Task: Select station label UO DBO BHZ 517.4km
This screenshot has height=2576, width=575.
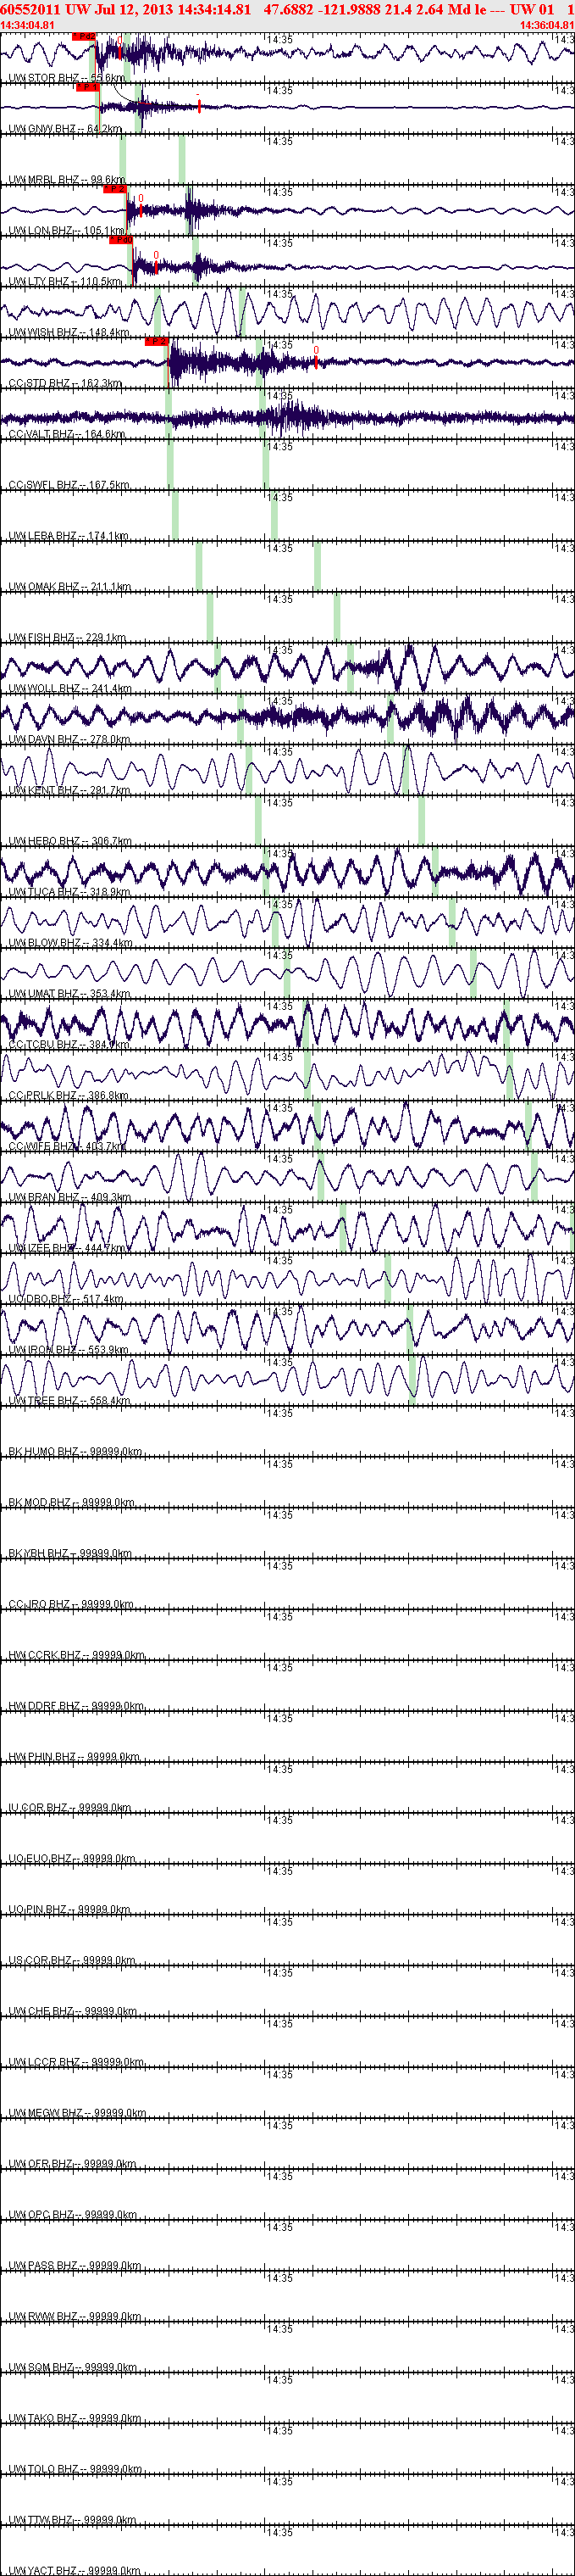Action: pos(66,1300)
